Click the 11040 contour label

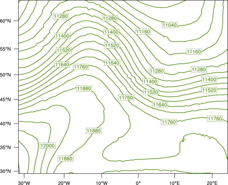click(170, 25)
